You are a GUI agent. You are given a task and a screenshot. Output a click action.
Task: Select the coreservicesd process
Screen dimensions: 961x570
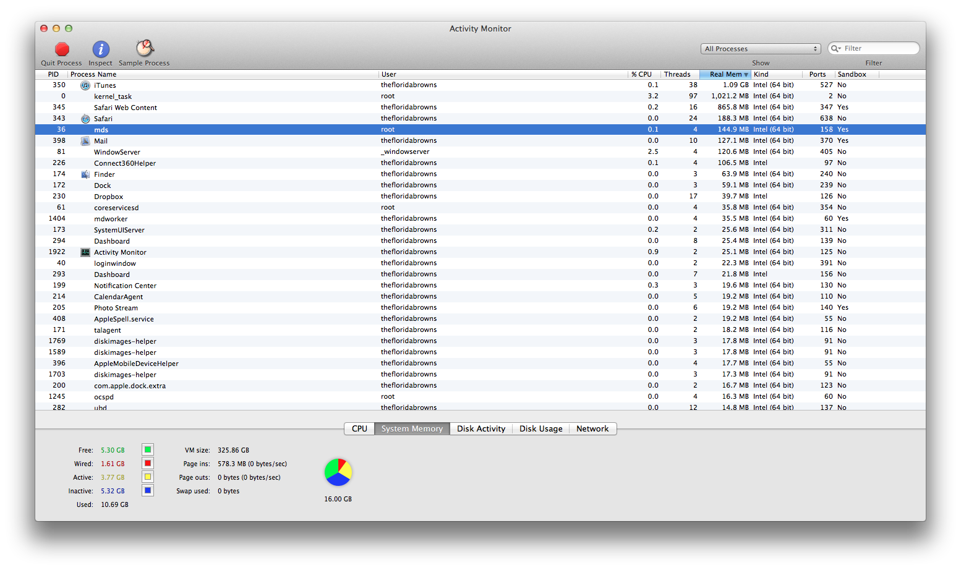(480, 208)
